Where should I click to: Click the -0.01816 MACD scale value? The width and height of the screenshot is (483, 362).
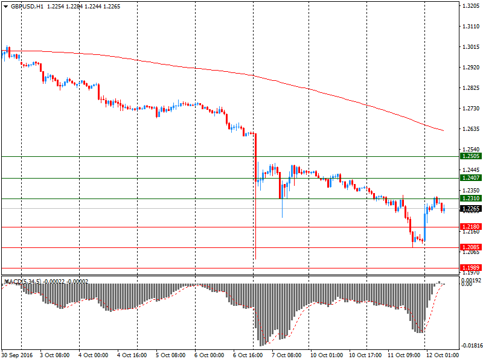click(471, 345)
